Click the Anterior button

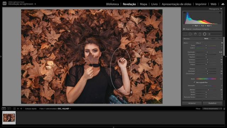click(x=192, y=103)
